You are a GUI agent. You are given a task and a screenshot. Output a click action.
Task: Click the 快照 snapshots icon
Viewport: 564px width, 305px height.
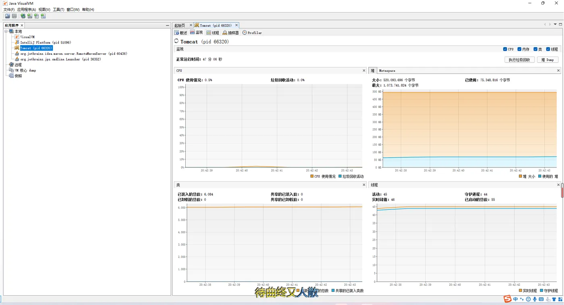[x=12, y=76]
